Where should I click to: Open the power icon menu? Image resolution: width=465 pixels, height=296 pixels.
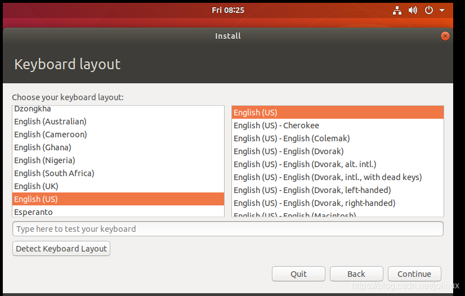click(429, 10)
